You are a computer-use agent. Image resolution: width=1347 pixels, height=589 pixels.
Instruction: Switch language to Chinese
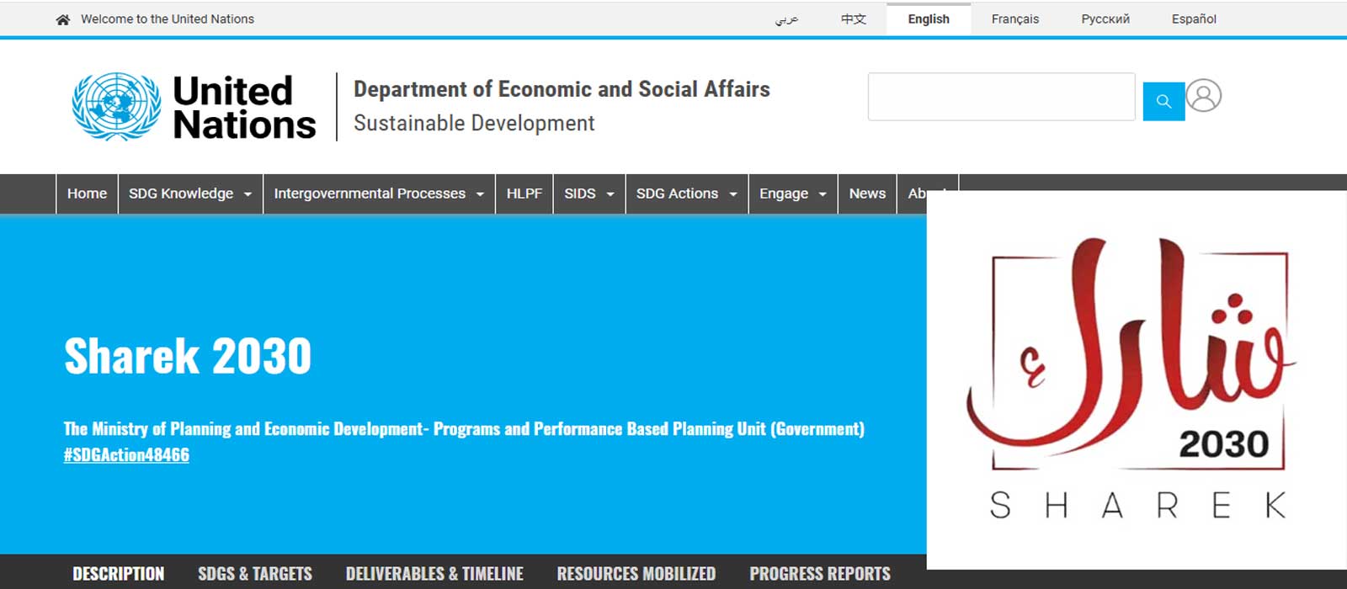[x=854, y=19]
